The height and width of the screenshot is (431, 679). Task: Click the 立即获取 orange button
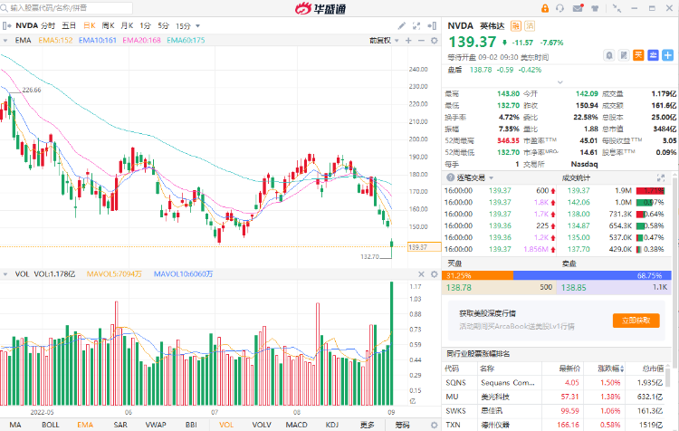coord(636,321)
